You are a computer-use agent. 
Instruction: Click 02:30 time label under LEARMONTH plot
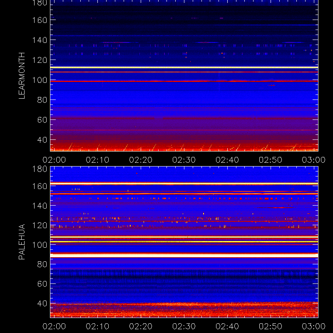pyautogui.click(x=184, y=160)
